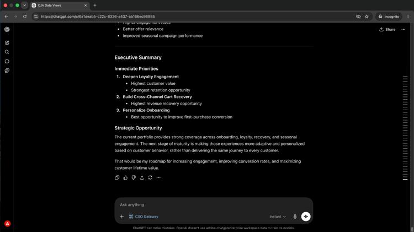The width and height of the screenshot is (414, 232).
Task: Open the Chrome three-dot menu
Action: pos(408,17)
